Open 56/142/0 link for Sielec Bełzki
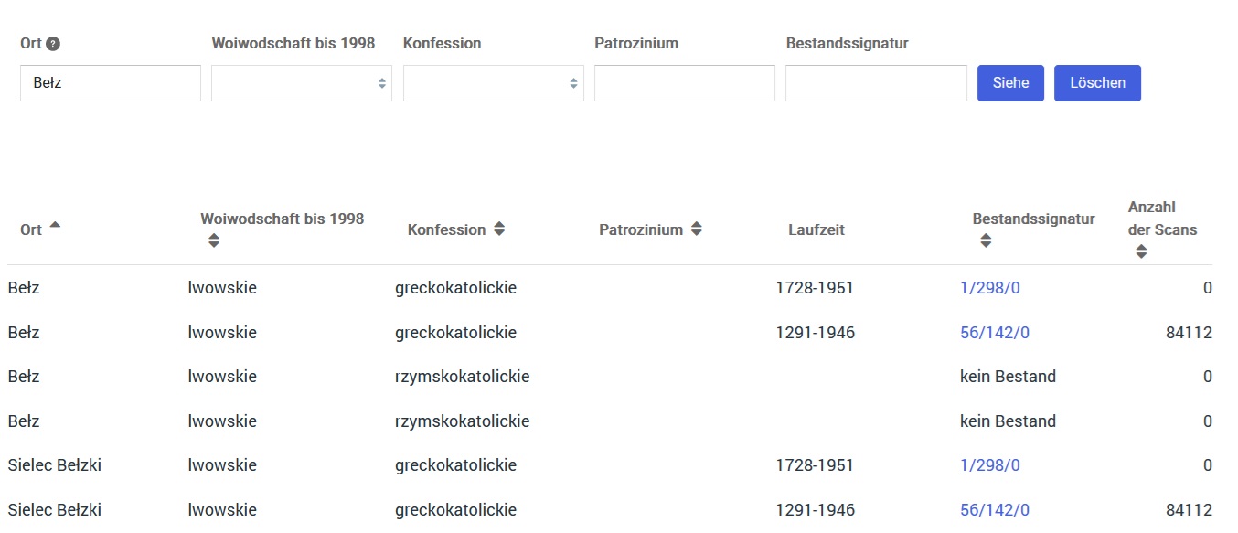 click(995, 510)
